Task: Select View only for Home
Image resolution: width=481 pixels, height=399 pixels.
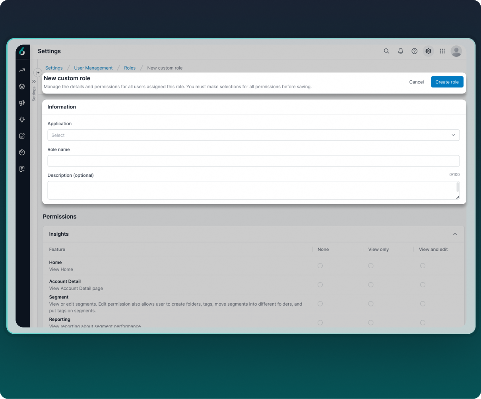Action: [371, 265]
